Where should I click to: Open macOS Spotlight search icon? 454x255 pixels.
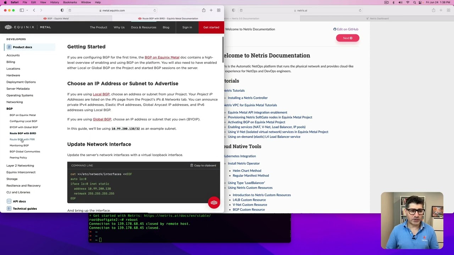click(414, 2)
